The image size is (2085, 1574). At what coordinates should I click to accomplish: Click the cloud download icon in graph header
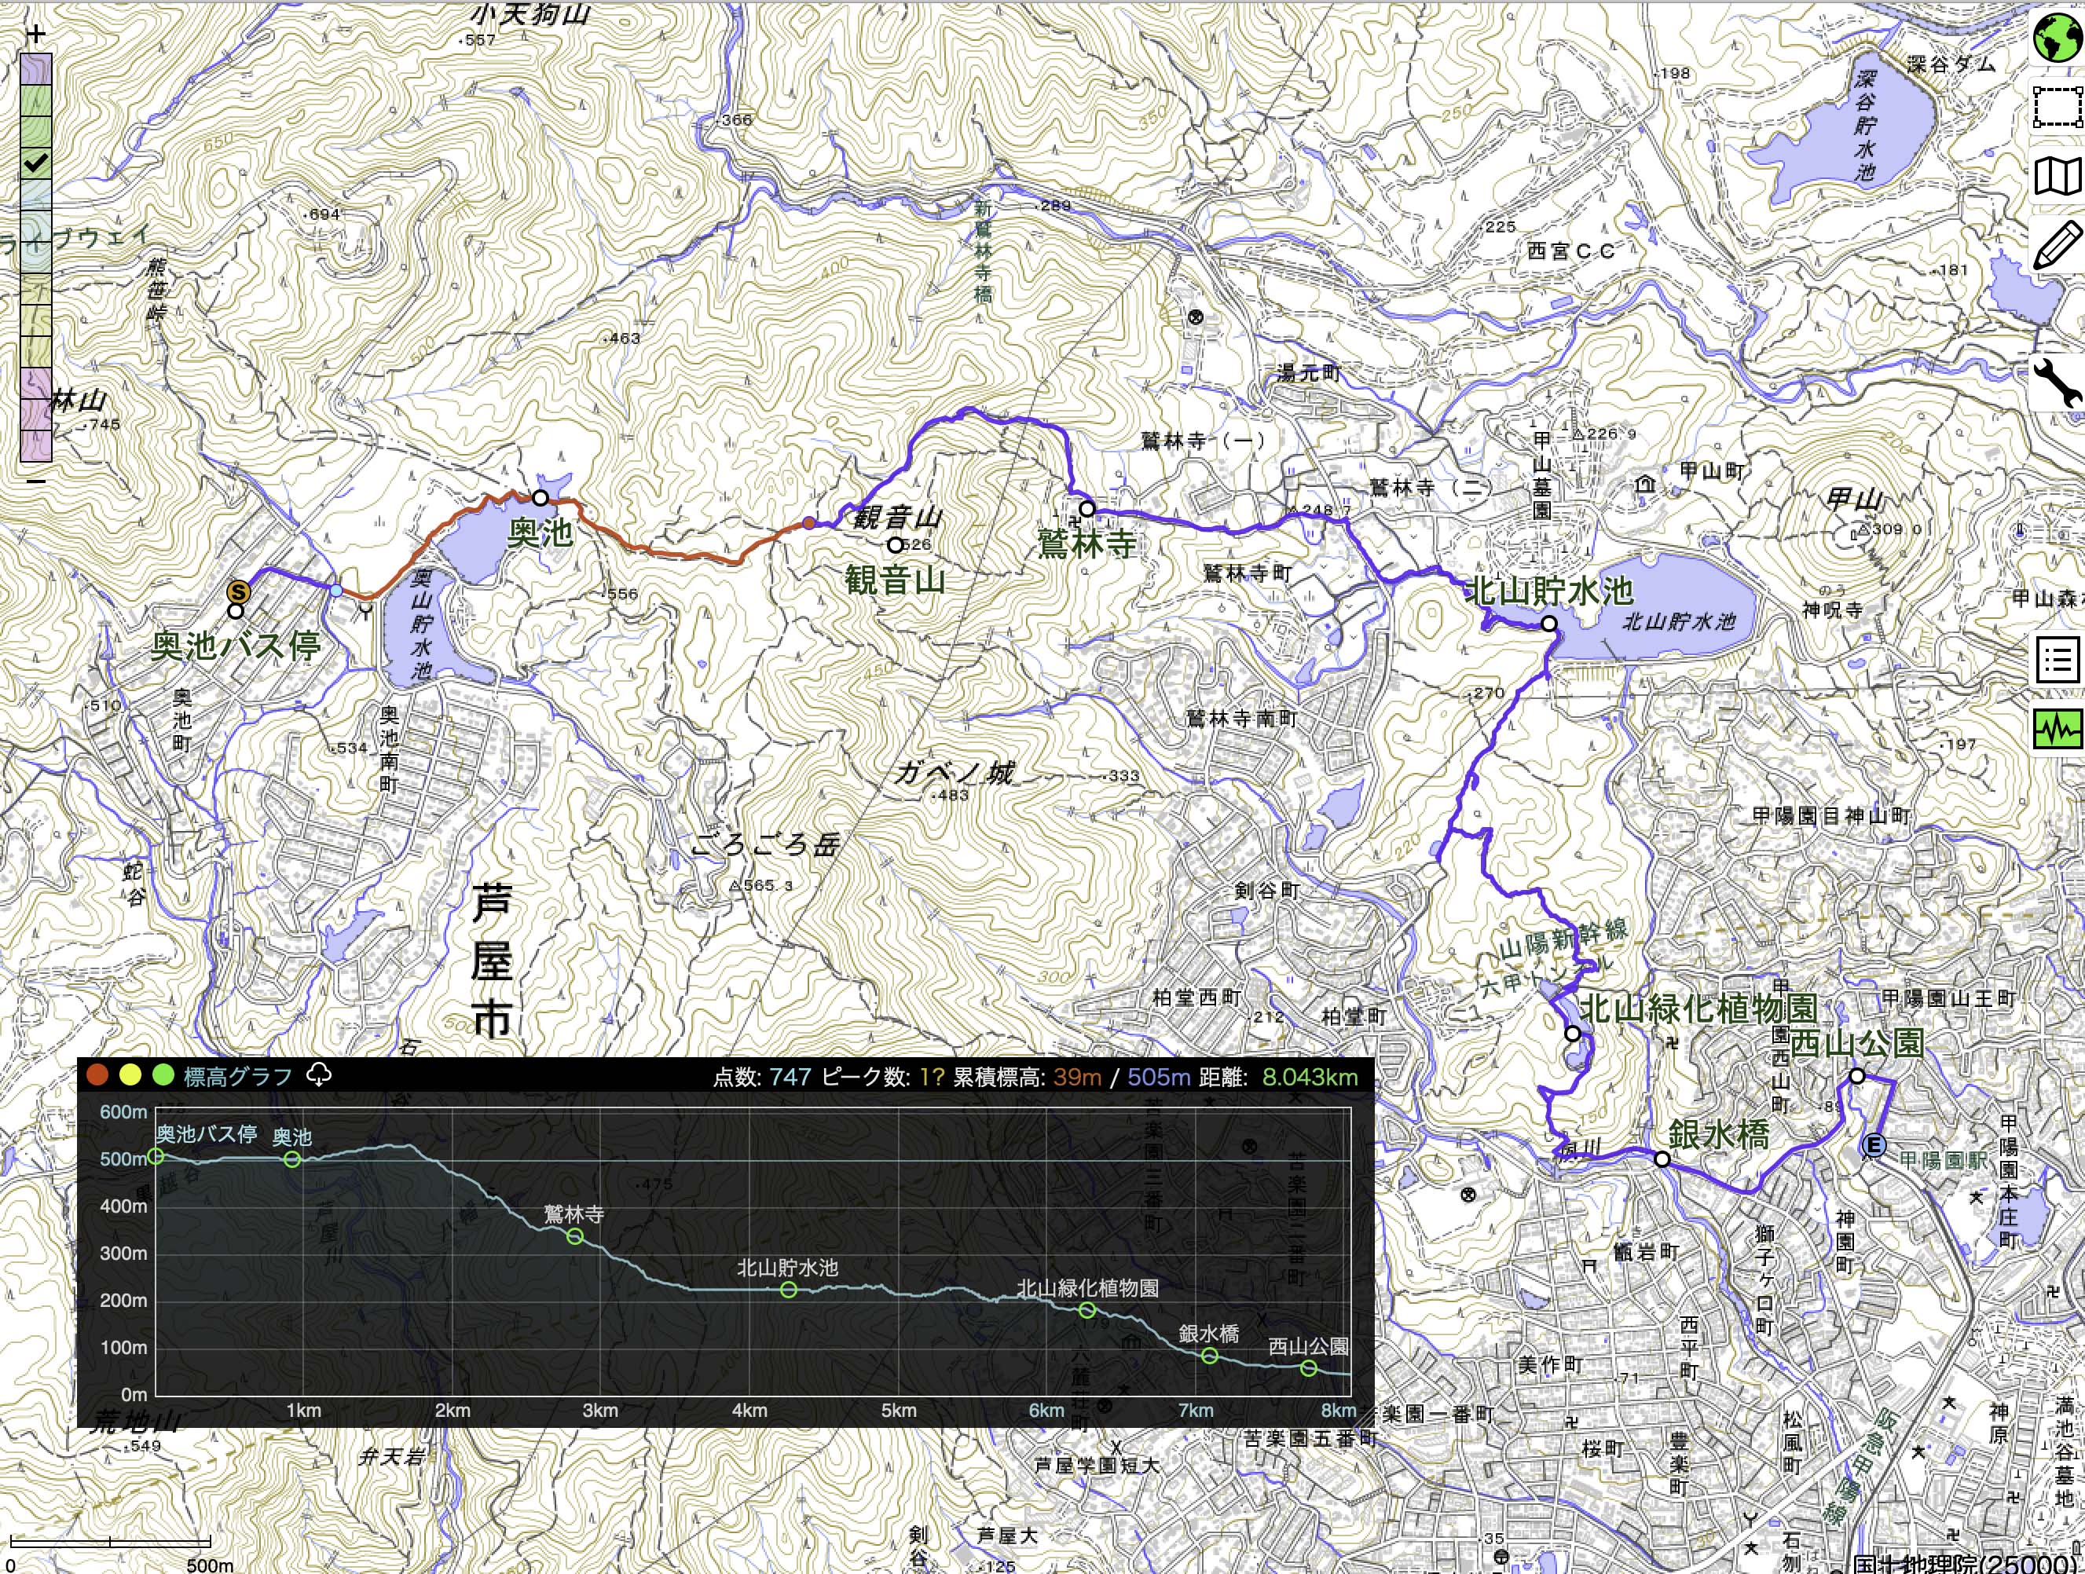[319, 1074]
